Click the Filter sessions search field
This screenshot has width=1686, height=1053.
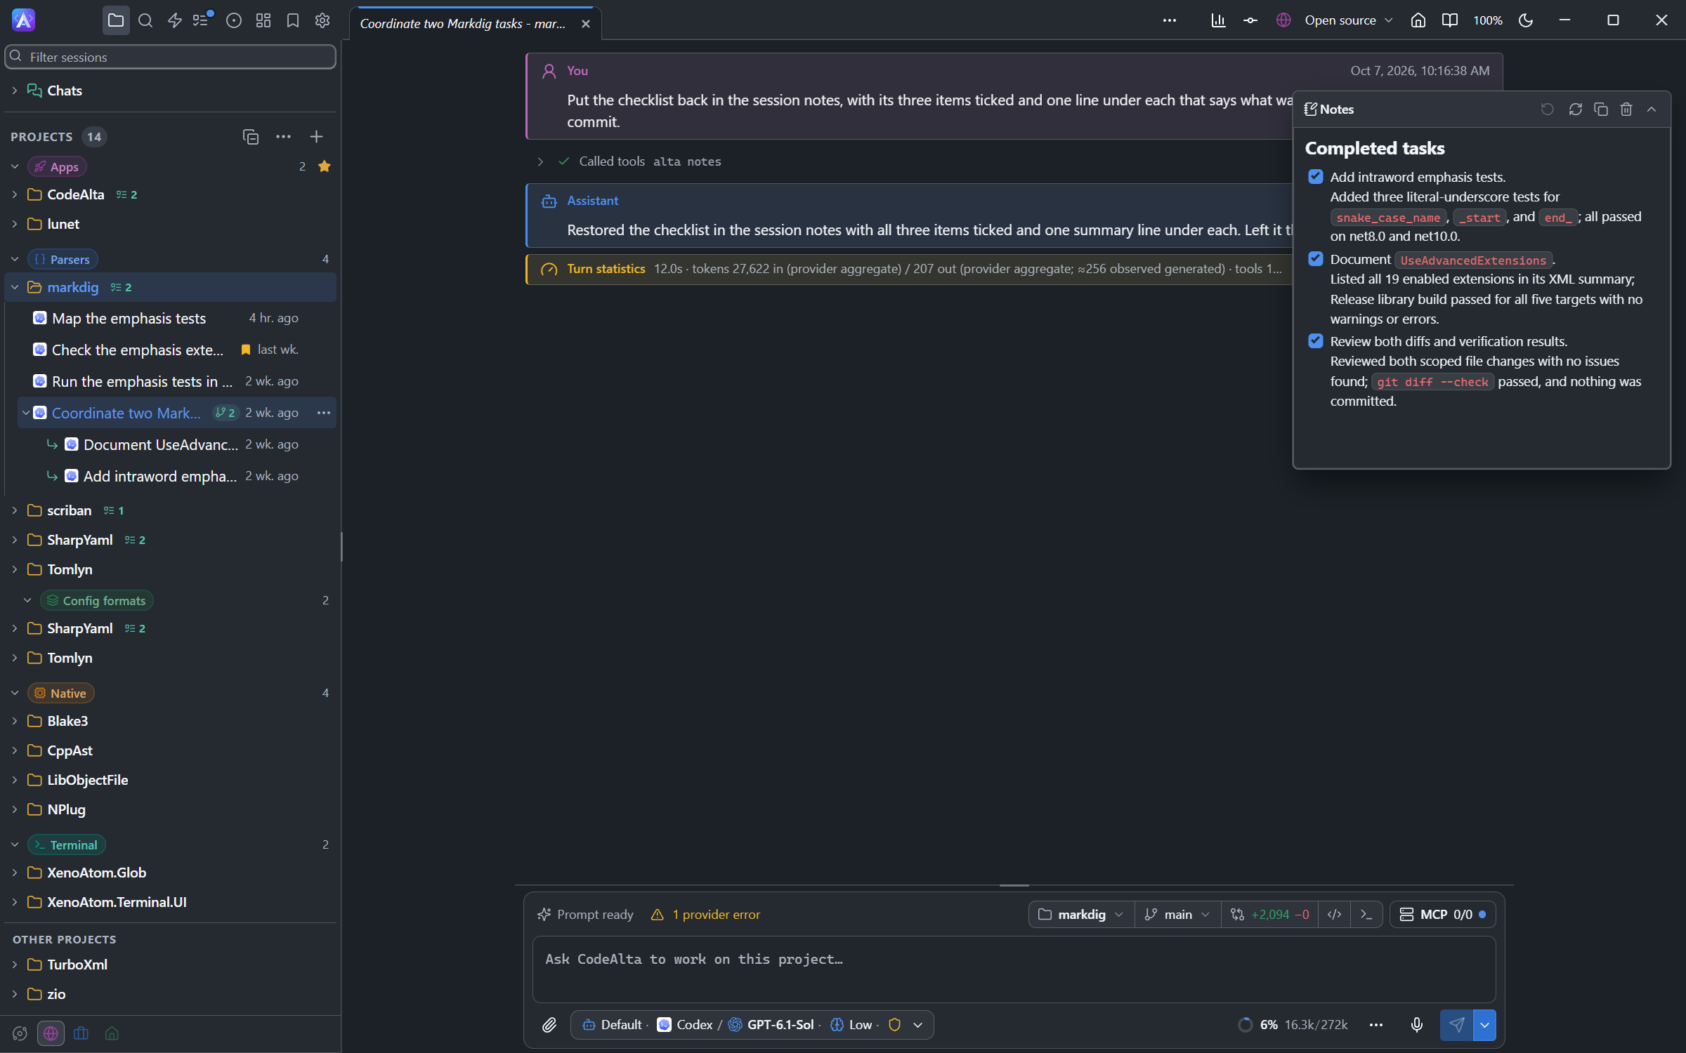click(x=170, y=57)
